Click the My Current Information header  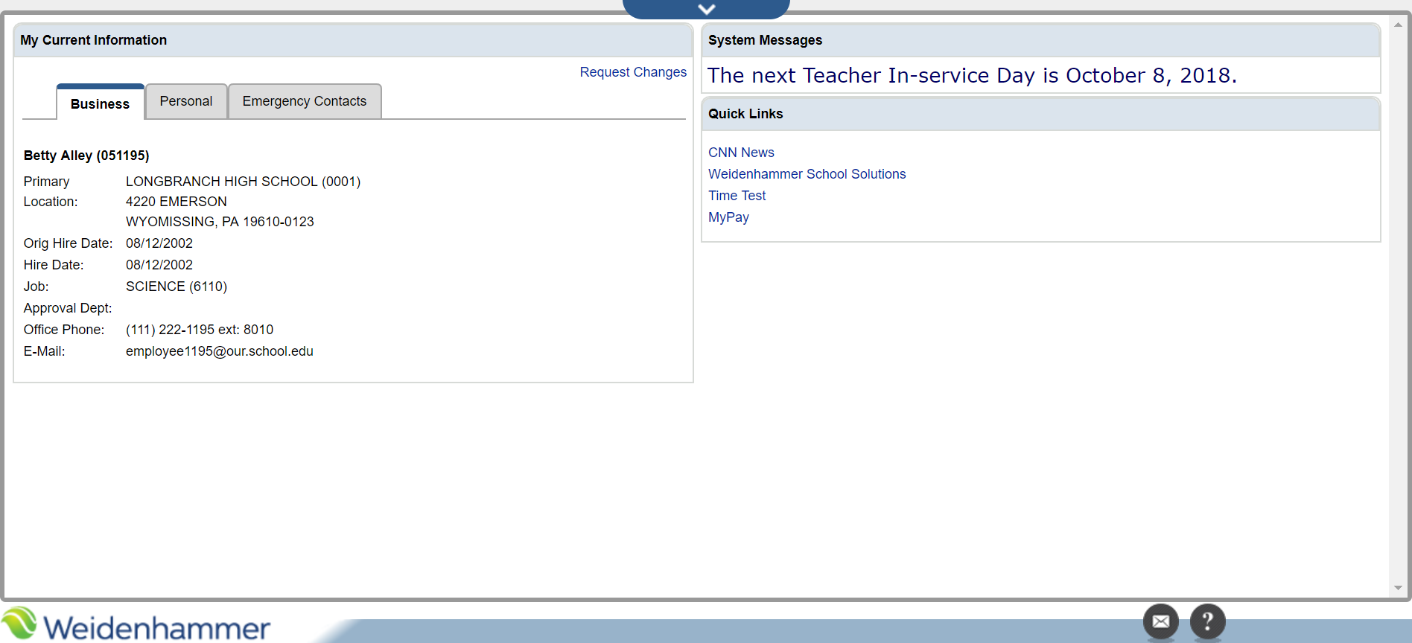pyautogui.click(x=94, y=40)
